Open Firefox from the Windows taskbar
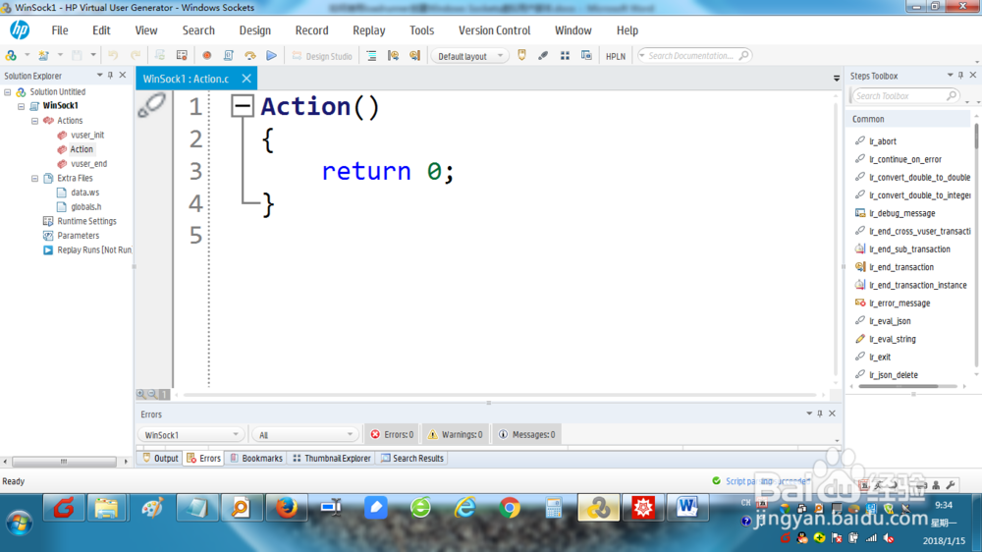This screenshot has height=552, width=982. pyautogui.click(x=286, y=508)
